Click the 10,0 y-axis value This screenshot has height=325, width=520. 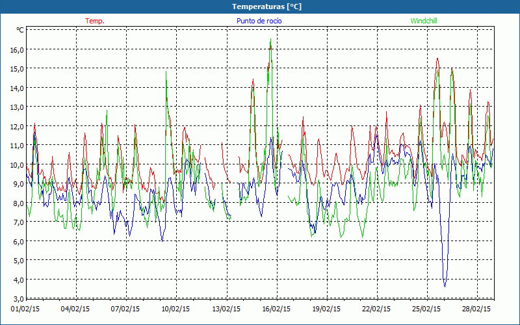point(17,164)
